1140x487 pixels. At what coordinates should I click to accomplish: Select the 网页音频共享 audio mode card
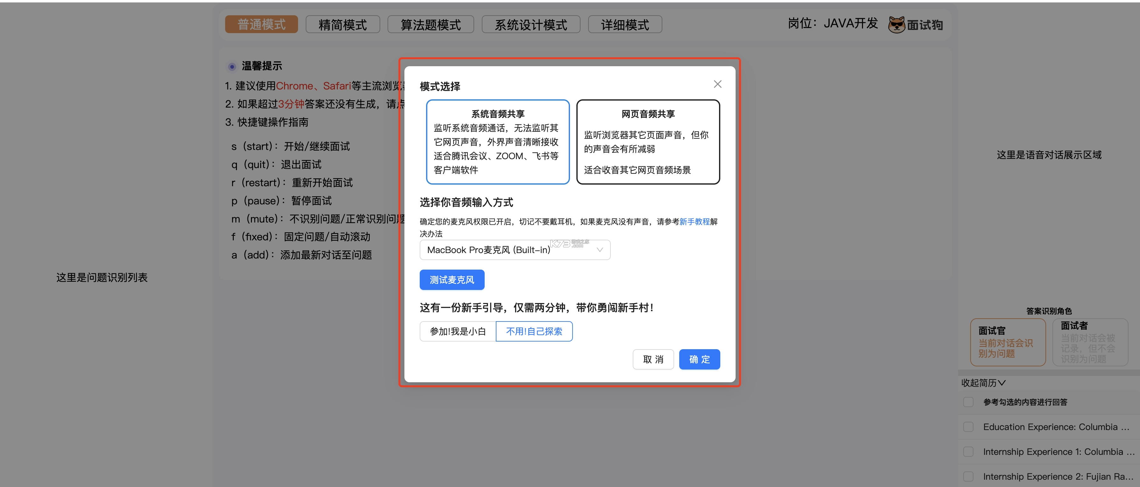[647, 142]
